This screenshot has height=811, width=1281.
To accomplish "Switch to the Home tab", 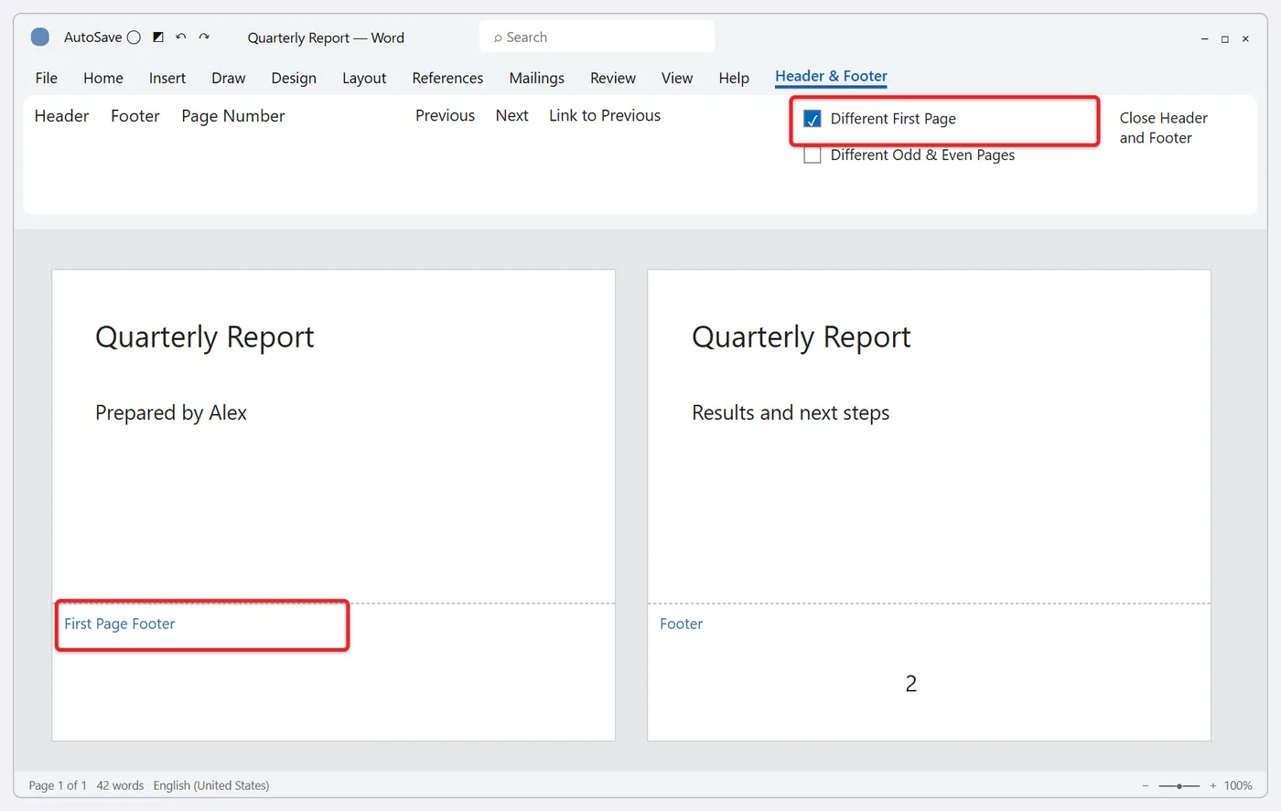I will (x=103, y=79).
